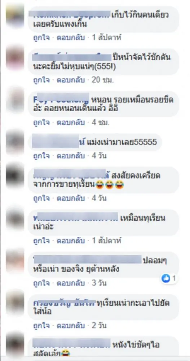
Task: Like the 'แม่งเน่ามาเลย55555' comment
Action: click(x=41, y=156)
